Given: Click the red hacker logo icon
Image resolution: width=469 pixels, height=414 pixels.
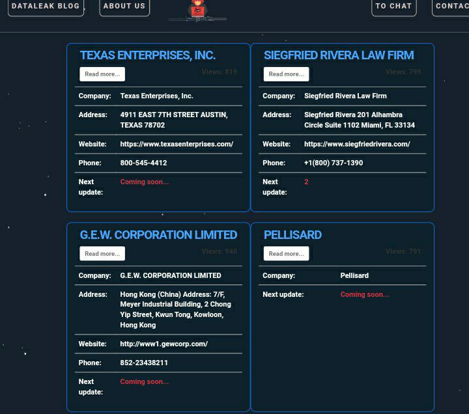Looking at the screenshot, I should coord(197,10).
